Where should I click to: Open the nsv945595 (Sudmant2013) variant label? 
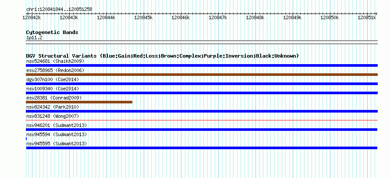point(57,144)
